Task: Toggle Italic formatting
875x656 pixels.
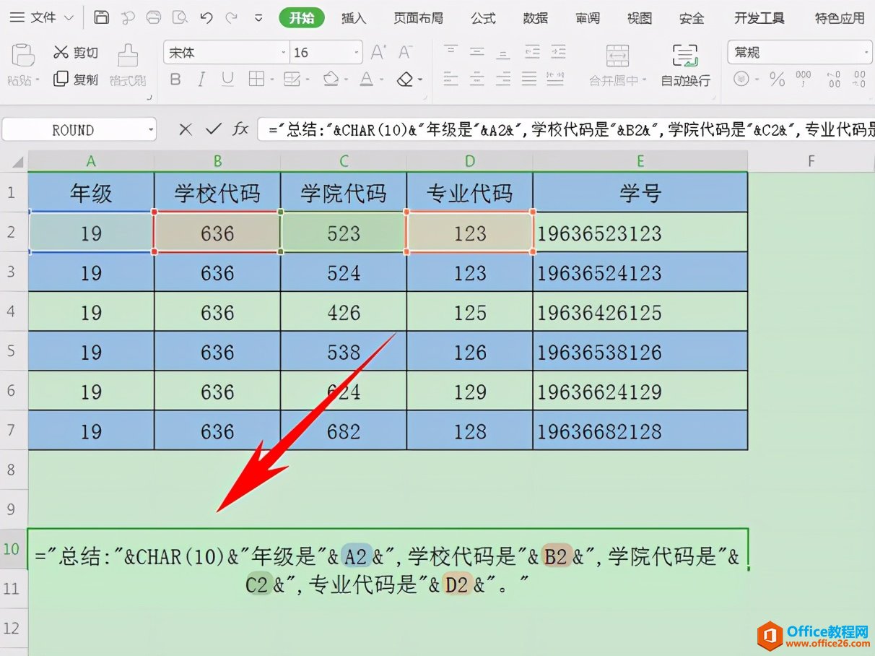Action: [201, 79]
